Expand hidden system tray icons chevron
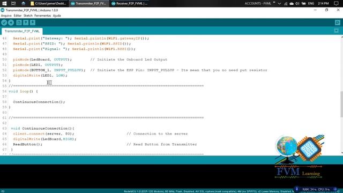 pos(279,4)
